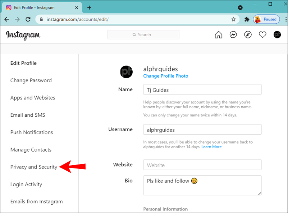The width and height of the screenshot is (288, 213).
Task: Click the Paused Chrome profile button
Action: pos(266,19)
